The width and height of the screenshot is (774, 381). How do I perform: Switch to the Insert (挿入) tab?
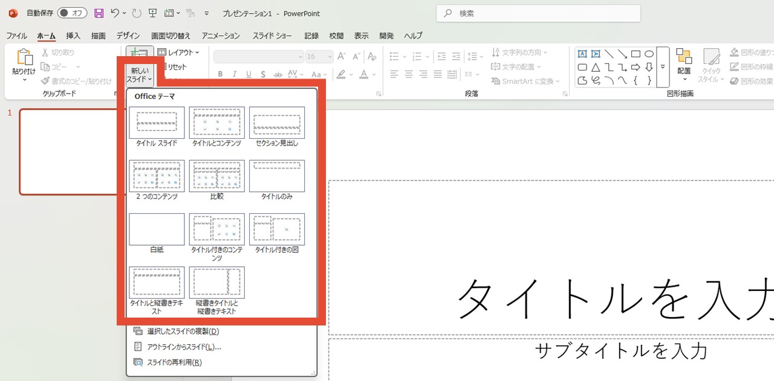pos(73,36)
